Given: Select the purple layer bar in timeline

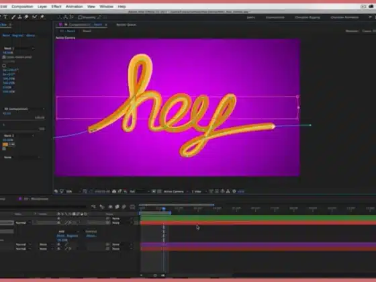Looking at the screenshot, I should (x=258, y=245).
